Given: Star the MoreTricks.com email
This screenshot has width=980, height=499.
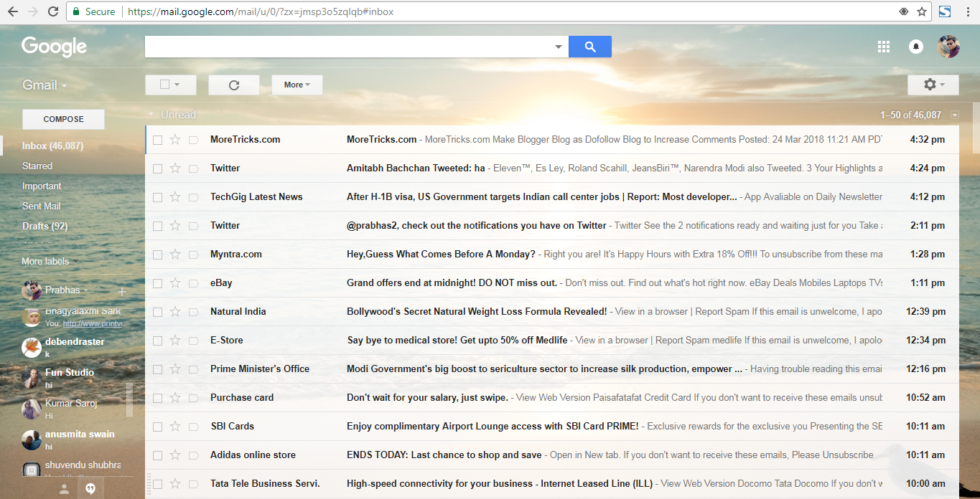Looking at the screenshot, I should coord(175,140).
